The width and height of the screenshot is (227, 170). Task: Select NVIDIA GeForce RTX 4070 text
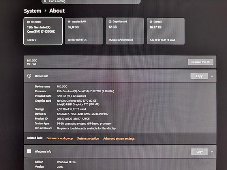click(x=77, y=101)
